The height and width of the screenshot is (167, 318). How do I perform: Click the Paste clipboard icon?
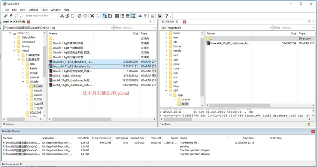[73, 16]
